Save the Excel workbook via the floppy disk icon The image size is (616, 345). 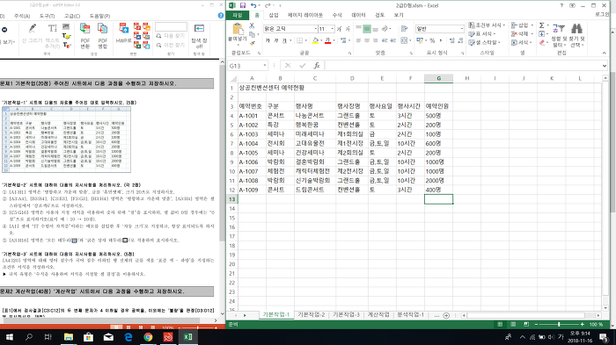coord(242,5)
